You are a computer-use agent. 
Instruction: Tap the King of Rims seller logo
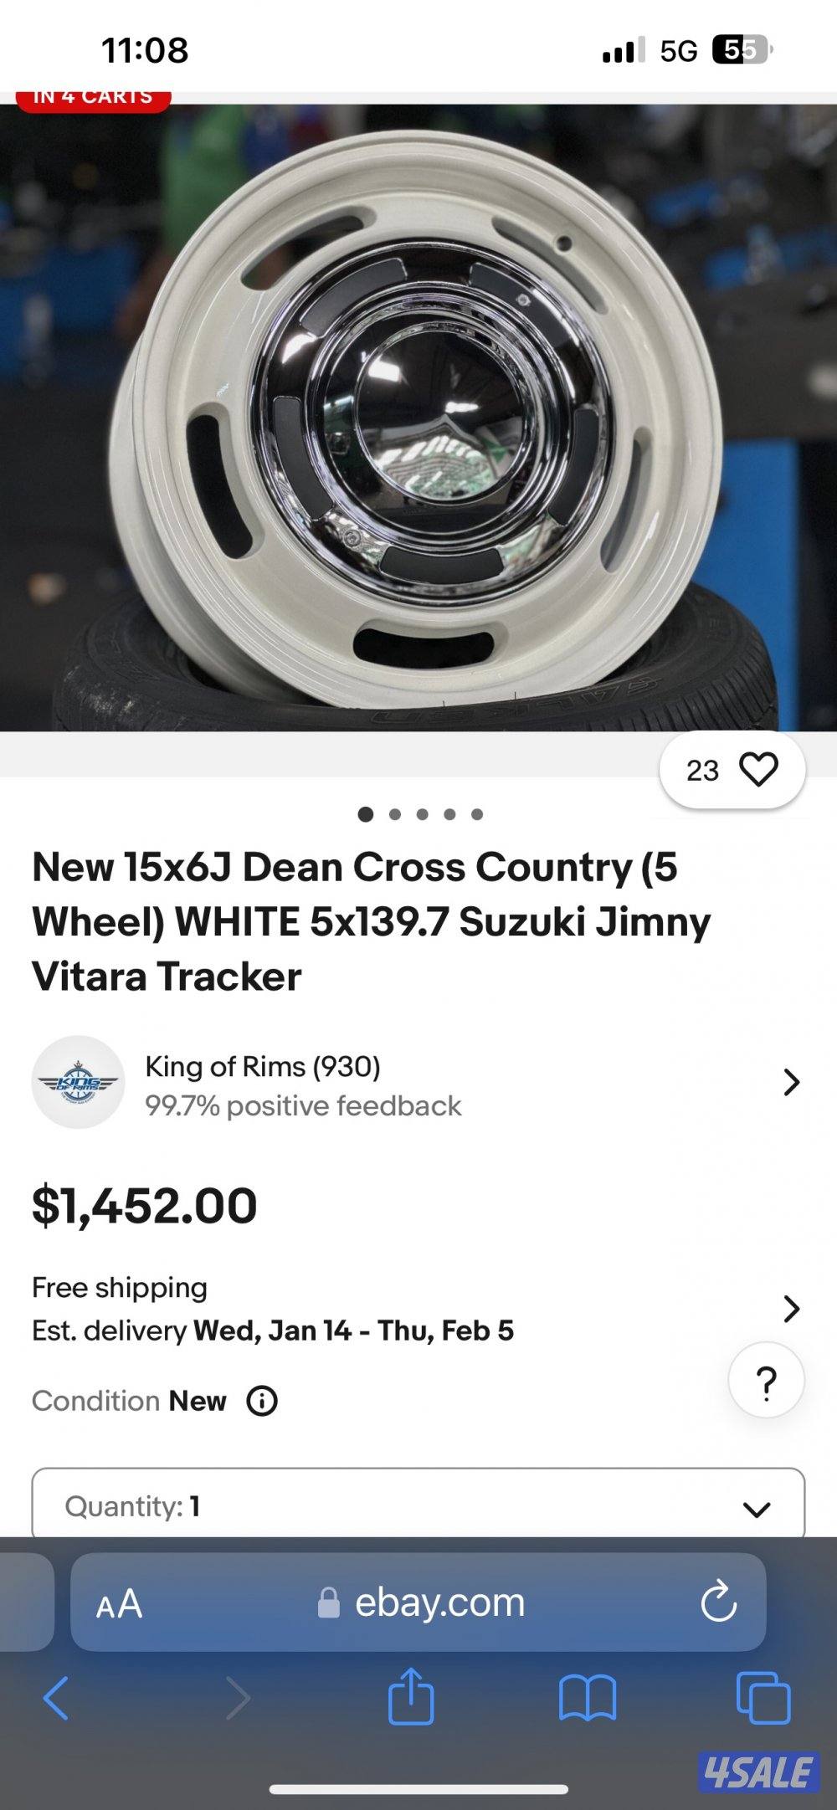click(78, 1082)
